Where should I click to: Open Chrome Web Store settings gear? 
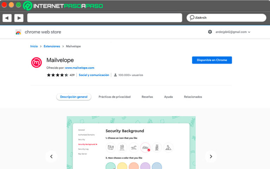coord(210,32)
